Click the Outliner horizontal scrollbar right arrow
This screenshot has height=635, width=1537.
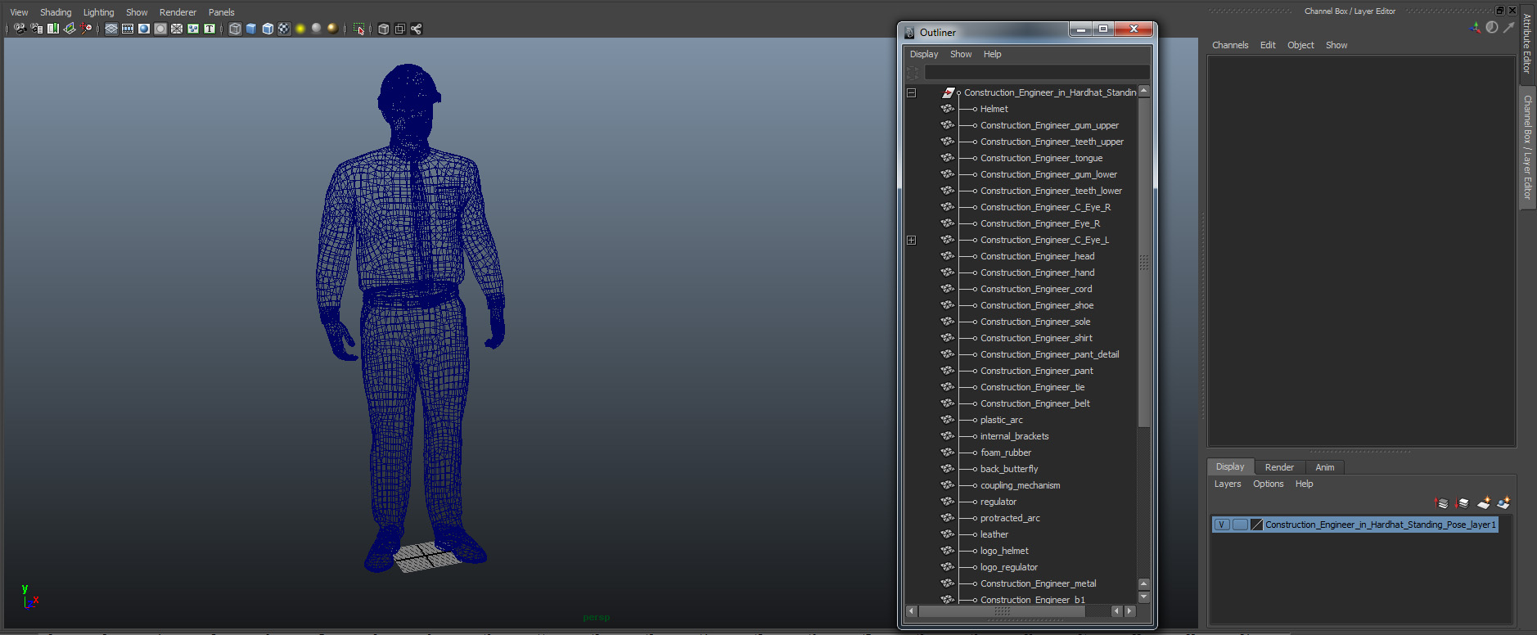(1130, 611)
